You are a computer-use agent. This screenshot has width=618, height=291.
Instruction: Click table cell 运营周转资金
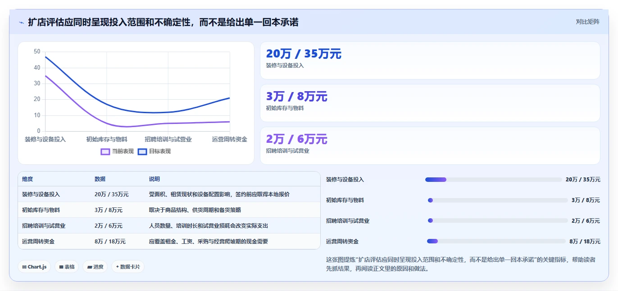(38, 242)
